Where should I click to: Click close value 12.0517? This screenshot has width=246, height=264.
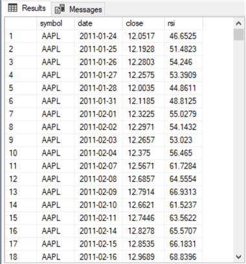pyautogui.click(x=144, y=36)
